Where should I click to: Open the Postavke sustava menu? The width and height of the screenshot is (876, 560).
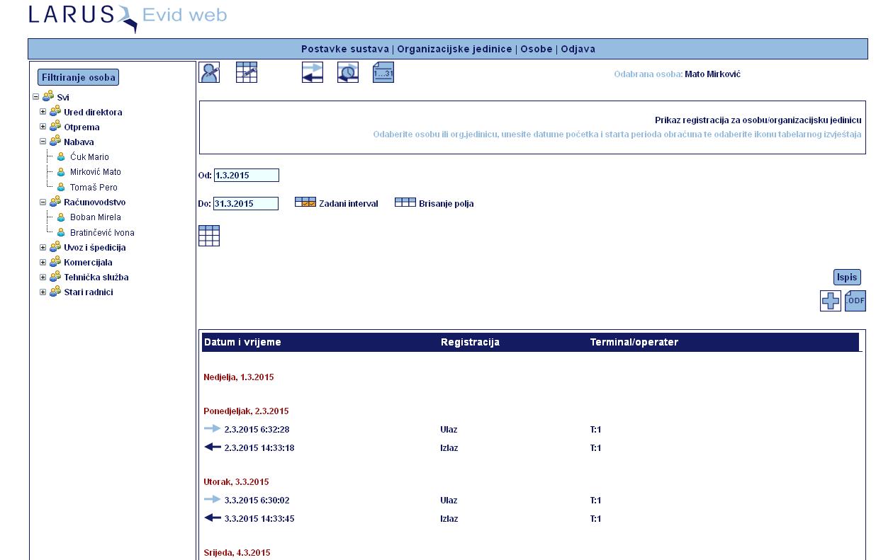click(344, 49)
